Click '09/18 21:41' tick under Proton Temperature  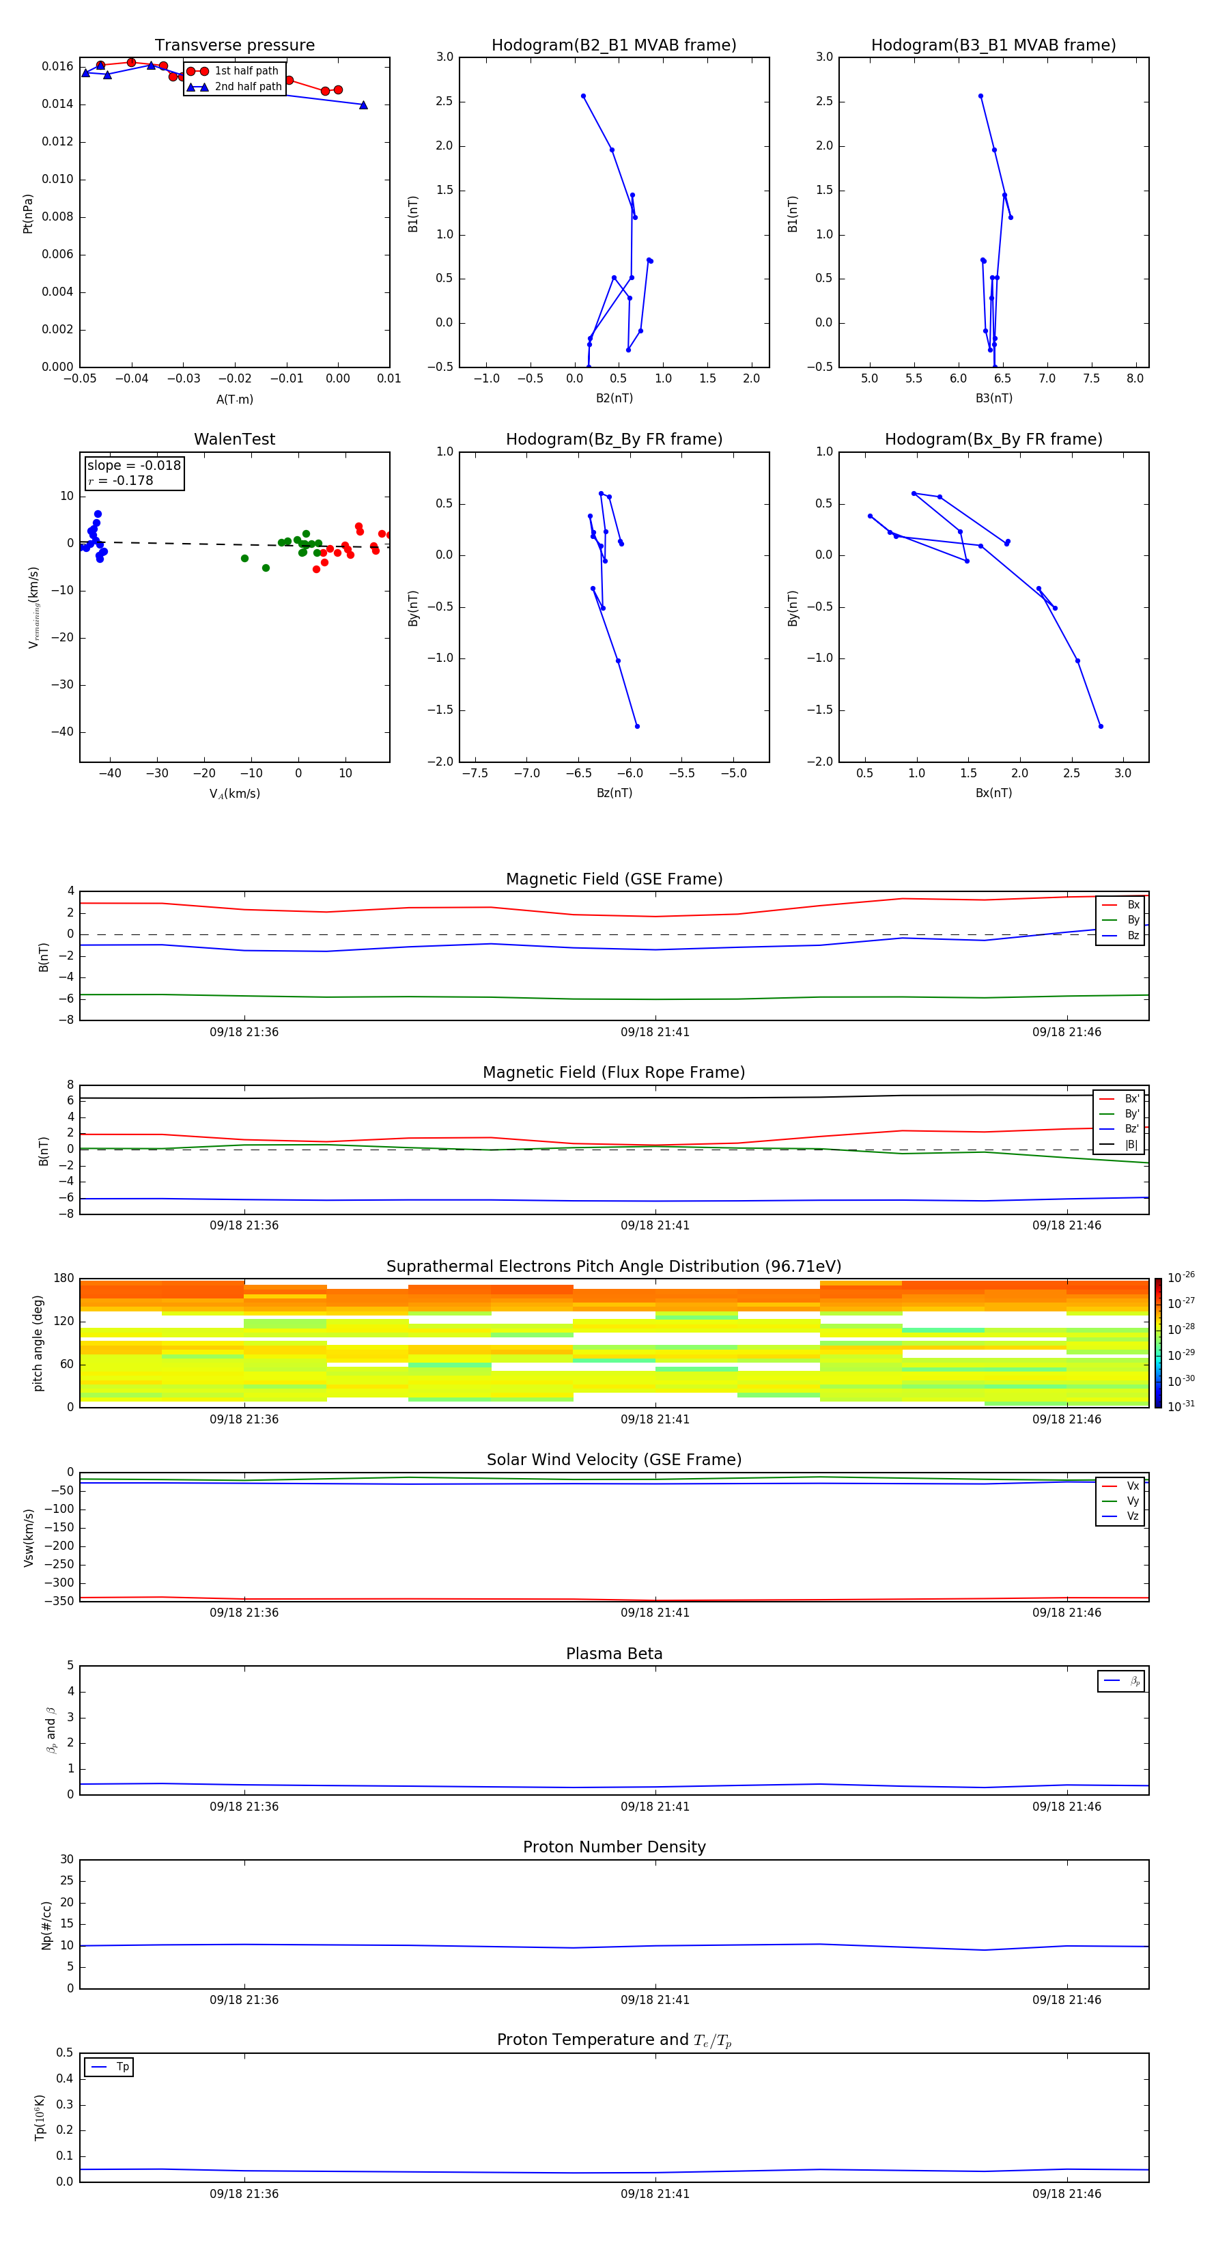coord(655,2194)
